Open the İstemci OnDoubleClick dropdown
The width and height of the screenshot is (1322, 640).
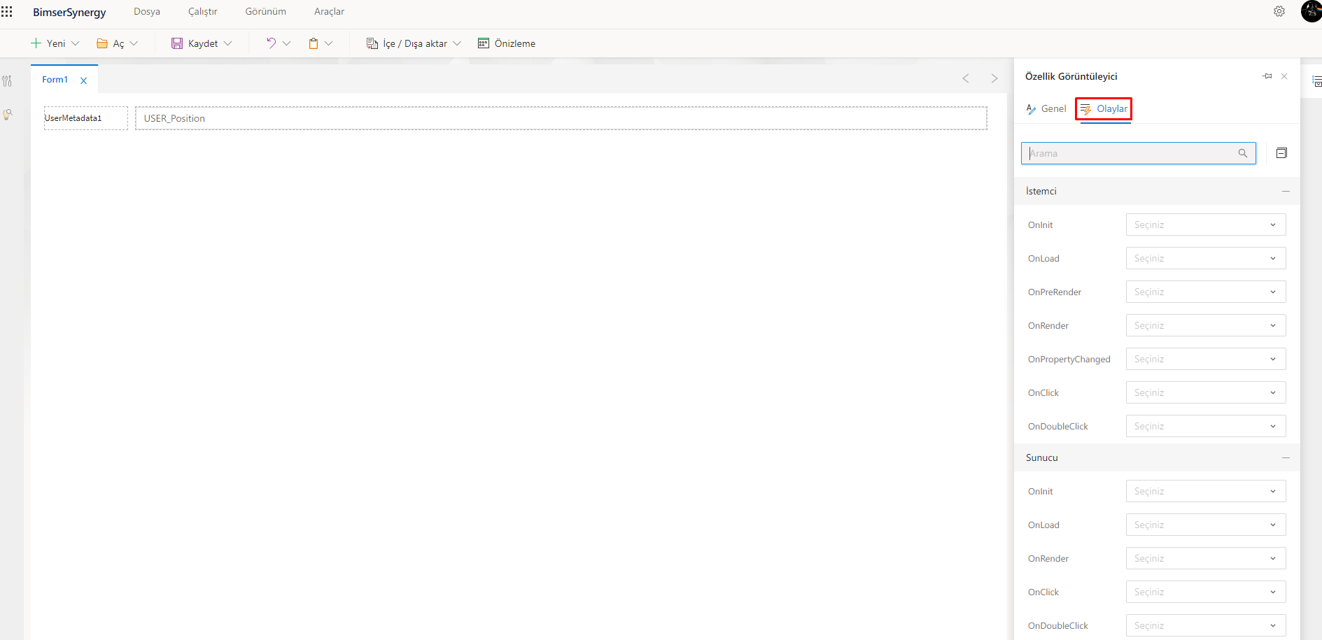coord(1206,426)
